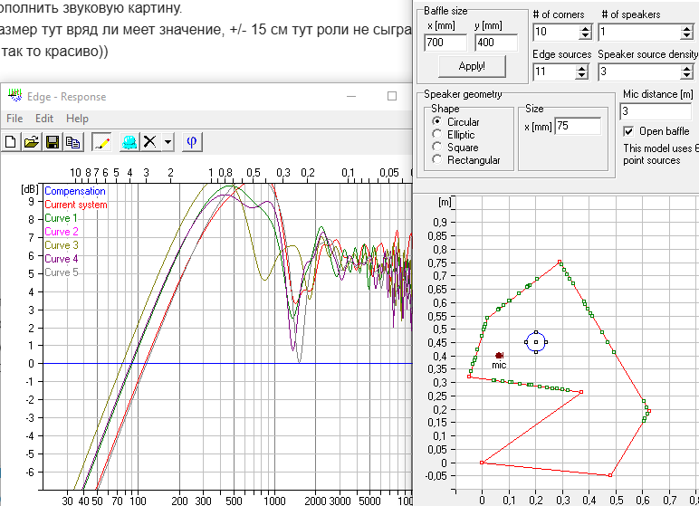Click the Copy toolbar icon

72,141
